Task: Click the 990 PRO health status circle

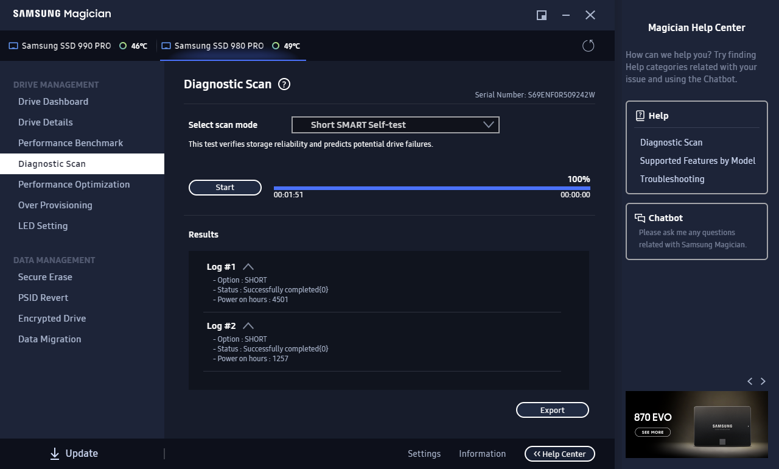Action: pyautogui.click(x=123, y=46)
